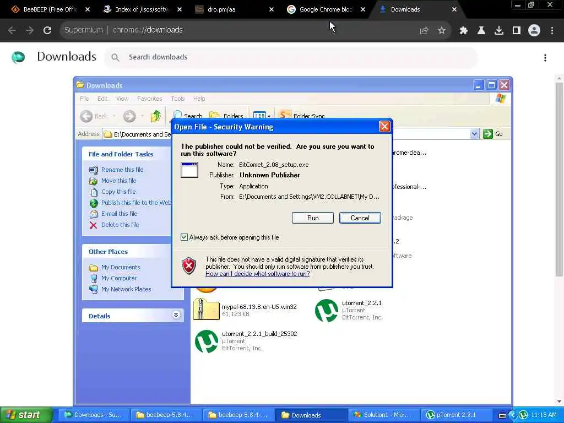
Task: Open Explorer File menu
Action: [84, 99]
